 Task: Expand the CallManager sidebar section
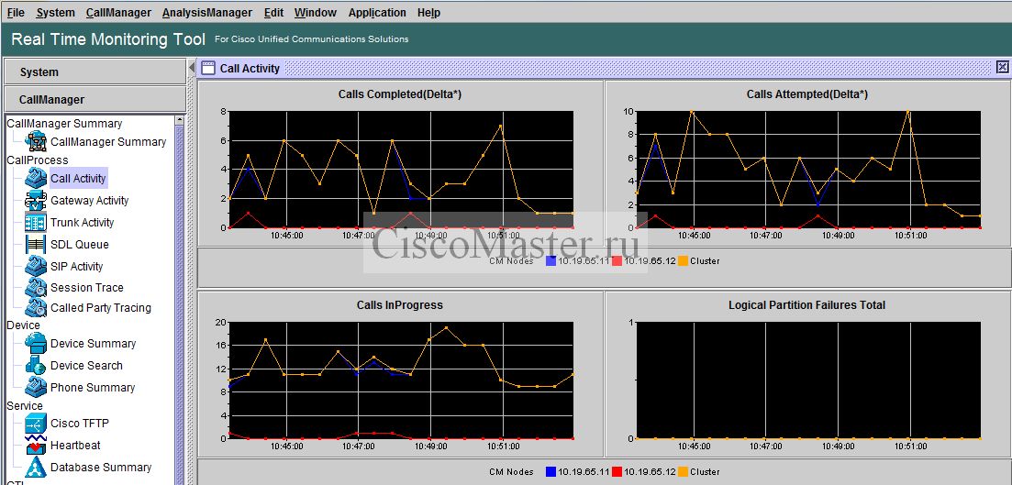(x=95, y=99)
